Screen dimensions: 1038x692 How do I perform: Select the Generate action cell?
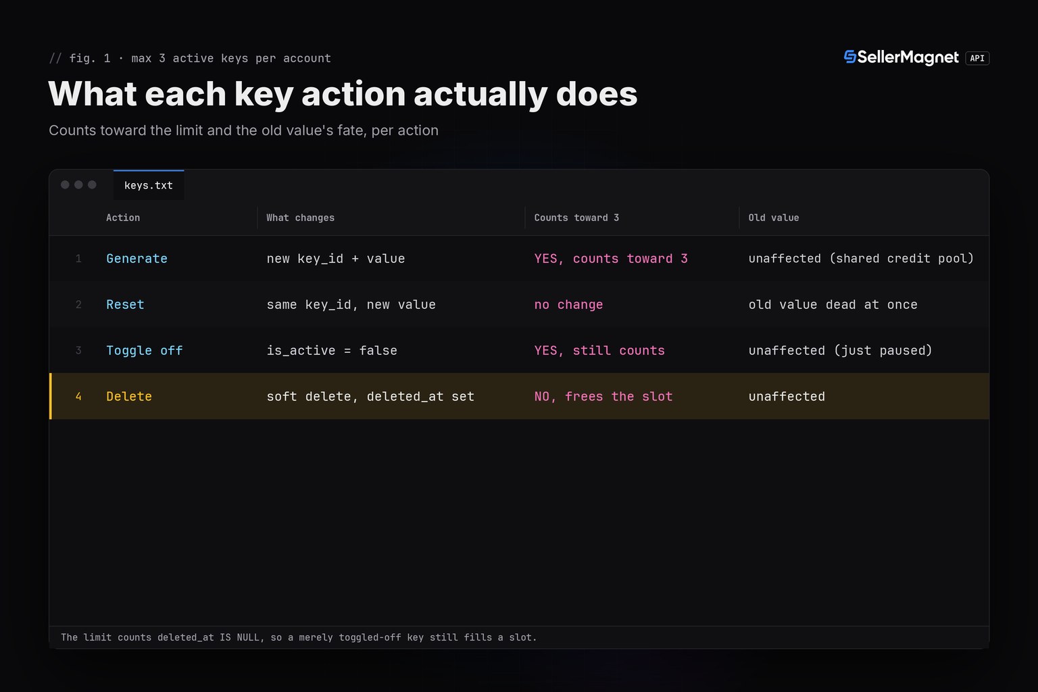pyautogui.click(x=137, y=259)
